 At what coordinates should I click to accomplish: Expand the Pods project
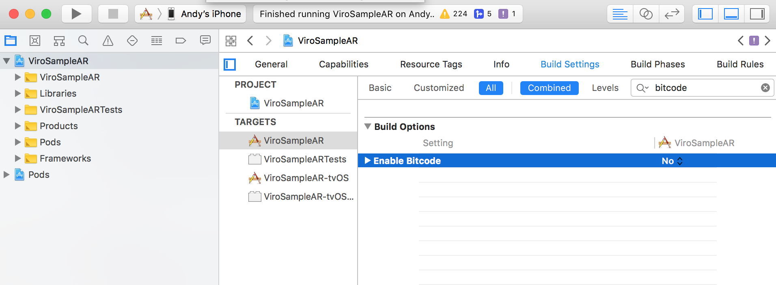click(x=6, y=175)
